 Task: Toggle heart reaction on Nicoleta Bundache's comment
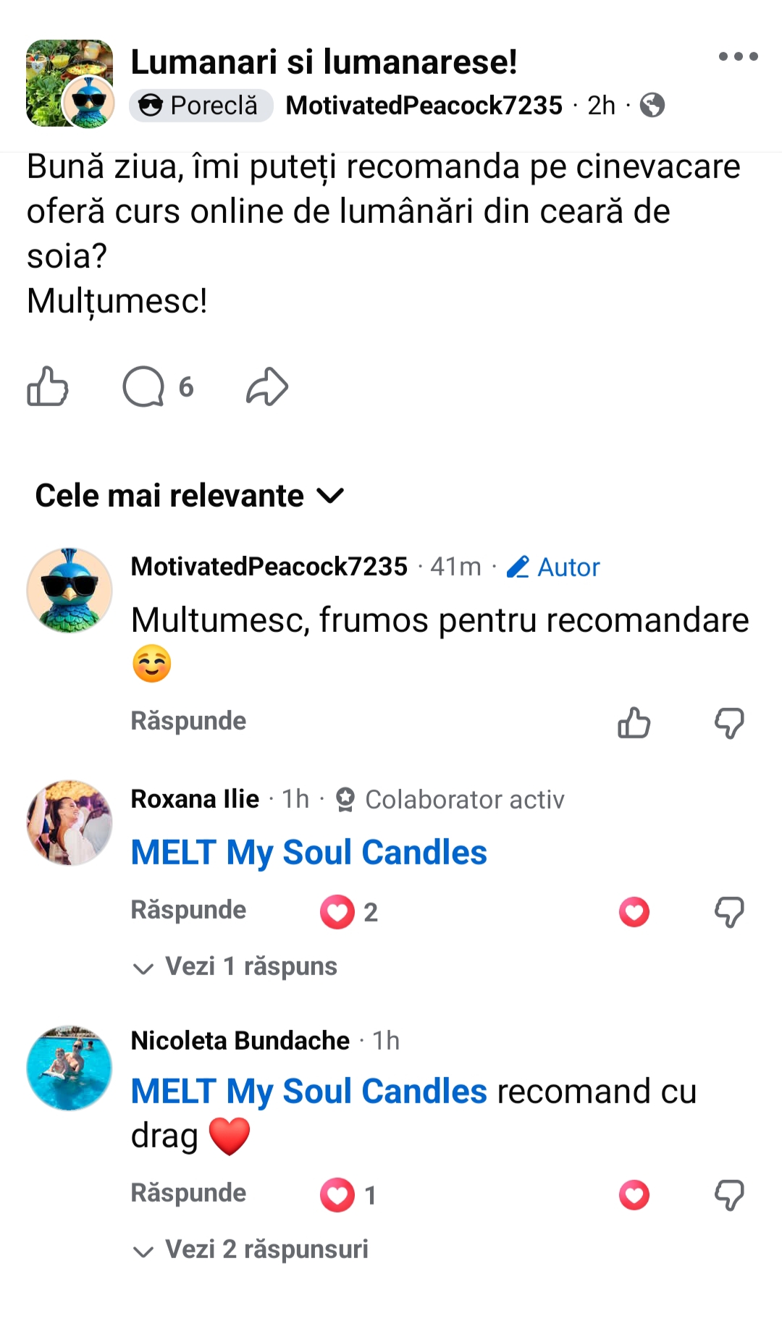tap(634, 1195)
